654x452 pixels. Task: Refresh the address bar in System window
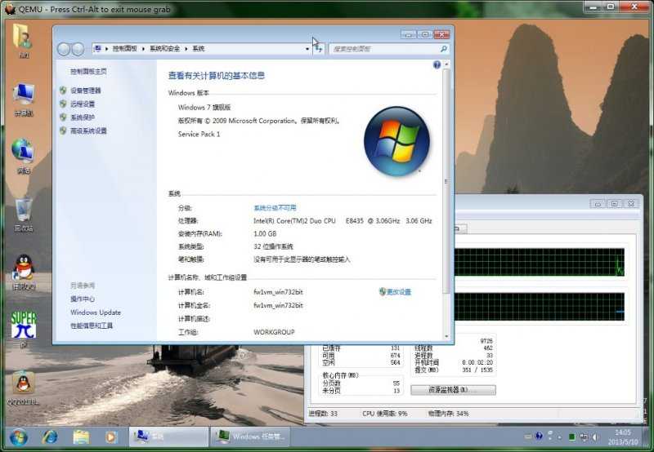[319, 49]
